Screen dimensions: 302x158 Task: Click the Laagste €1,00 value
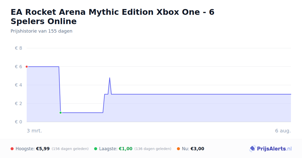pyautogui.click(x=126, y=149)
